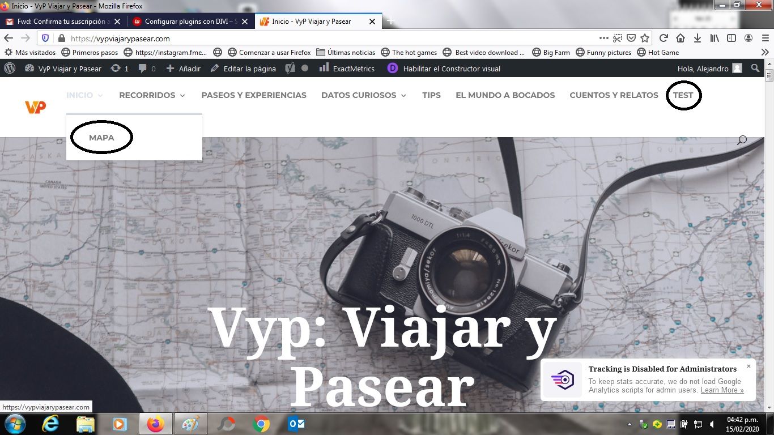Screen dimensions: 774x435
Task: Switch to Configurar plugins con DIVI tab
Action: tap(190, 22)
